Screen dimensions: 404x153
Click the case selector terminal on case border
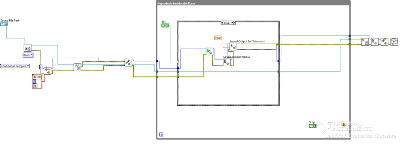(x=178, y=62)
